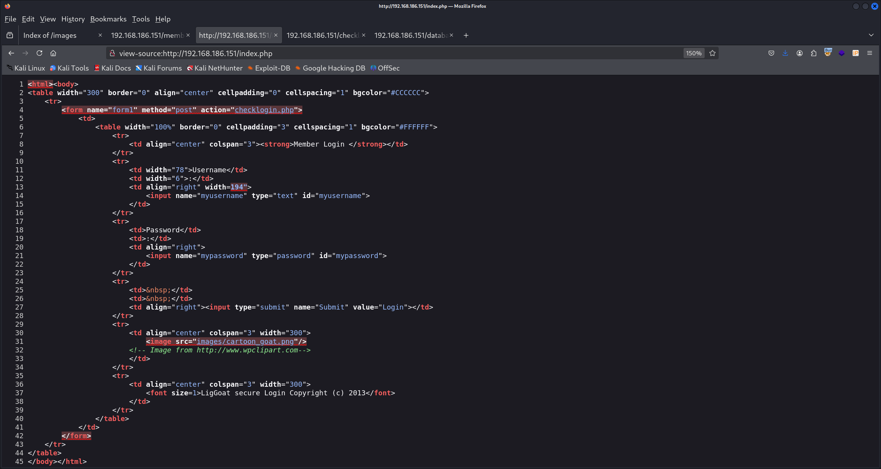Close the 192.168.186.151/checkl tab
The image size is (881, 469).
(364, 35)
